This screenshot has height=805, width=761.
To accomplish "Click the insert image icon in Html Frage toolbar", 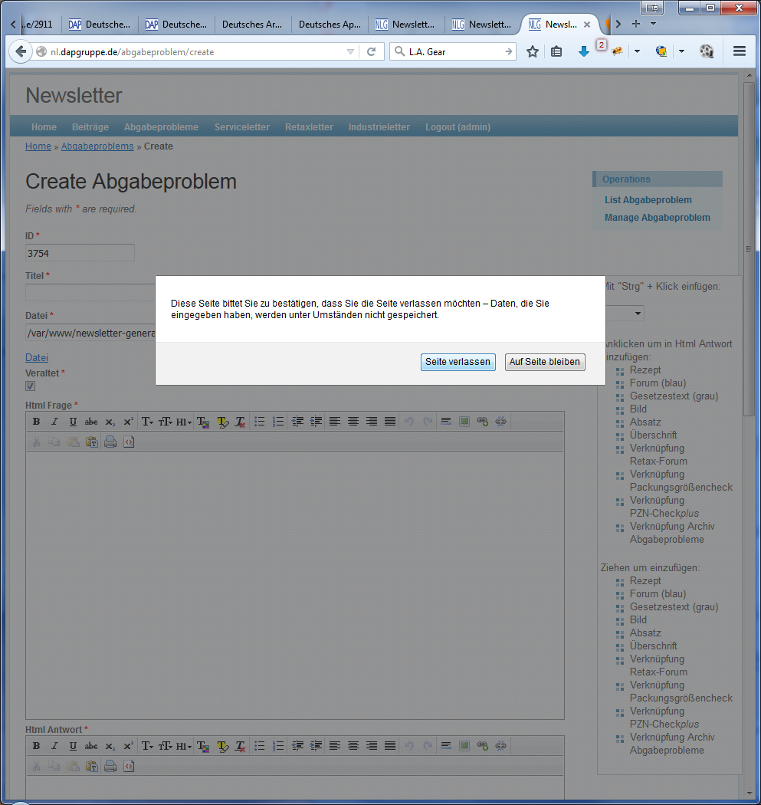I will (x=464, y=422).
